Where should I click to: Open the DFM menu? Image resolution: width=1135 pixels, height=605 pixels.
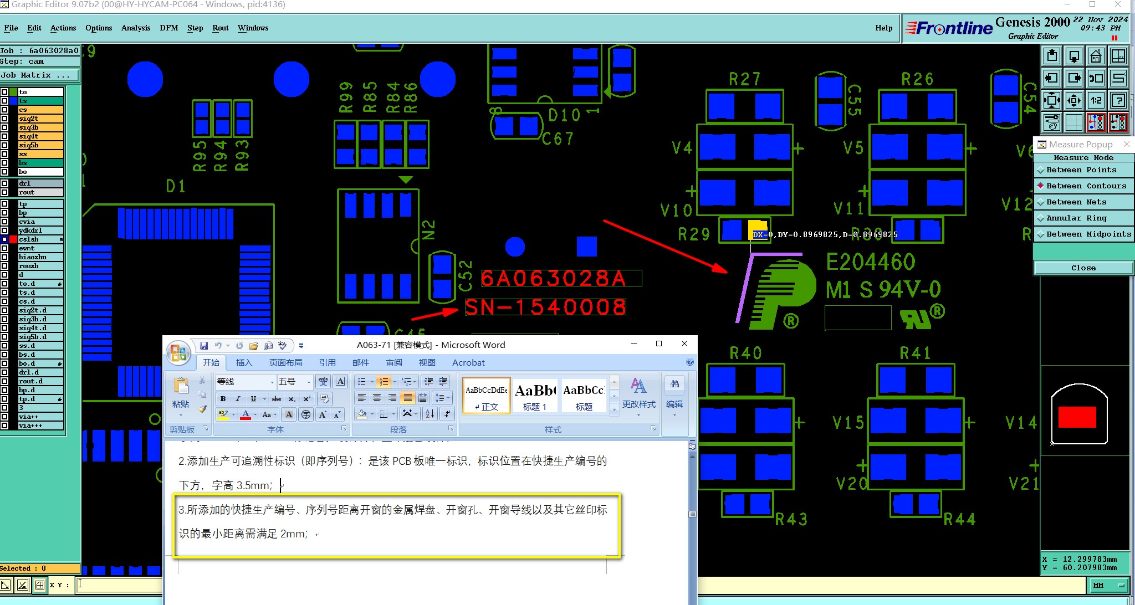click(169, 28)
